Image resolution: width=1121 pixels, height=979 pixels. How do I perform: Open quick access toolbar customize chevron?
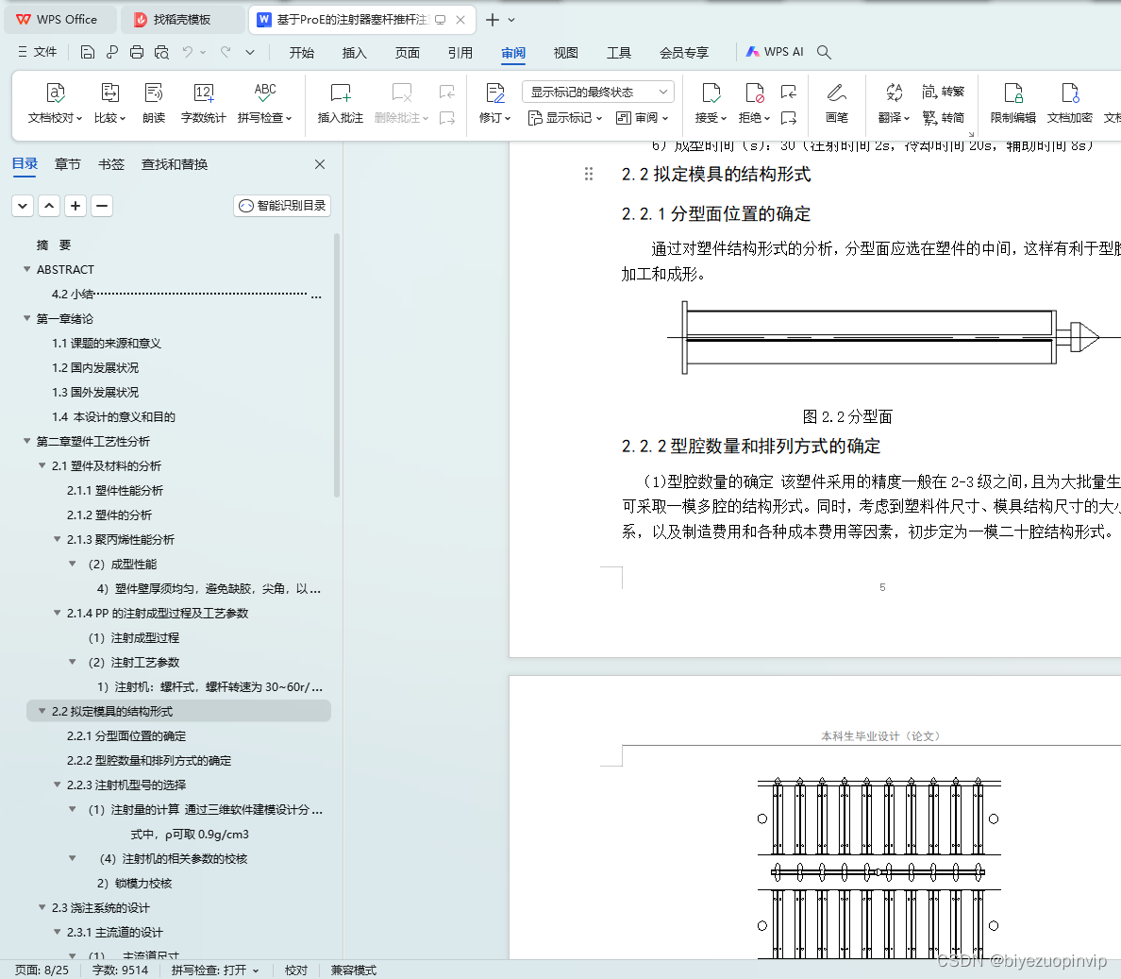click(x=249, y=52)
